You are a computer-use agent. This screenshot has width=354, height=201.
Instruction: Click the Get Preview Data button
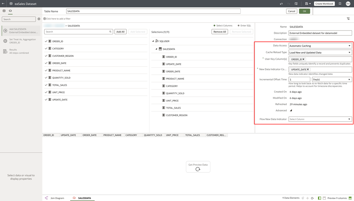pos(198,167)
